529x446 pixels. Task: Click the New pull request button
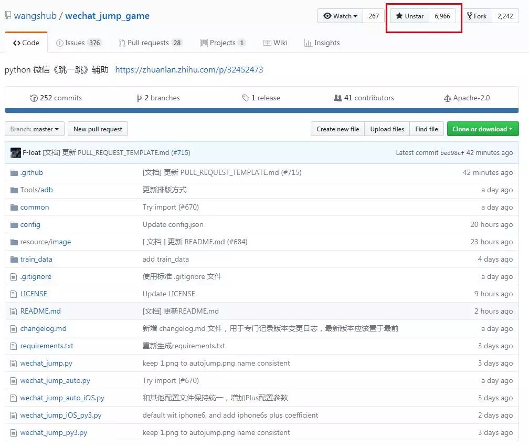(98, 129)
